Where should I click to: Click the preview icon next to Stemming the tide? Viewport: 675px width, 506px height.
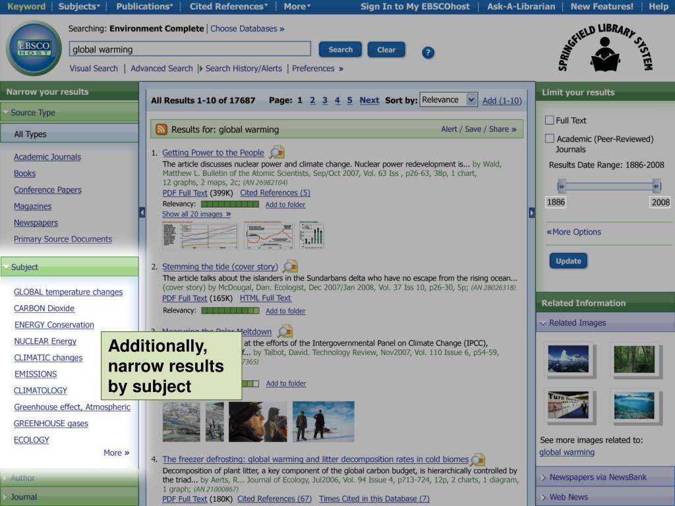290,266
